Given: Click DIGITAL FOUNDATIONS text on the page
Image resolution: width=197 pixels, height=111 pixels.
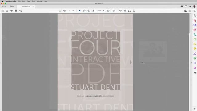Looking at the screenshot, I should click(x=94, y=96).
